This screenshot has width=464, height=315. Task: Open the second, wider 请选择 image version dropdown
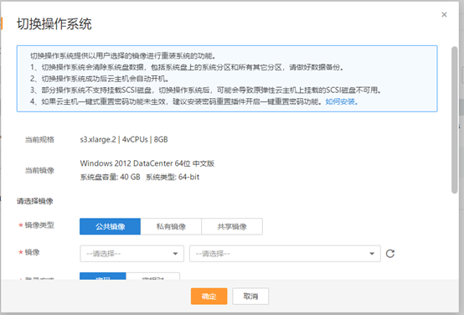coord(285,253)
